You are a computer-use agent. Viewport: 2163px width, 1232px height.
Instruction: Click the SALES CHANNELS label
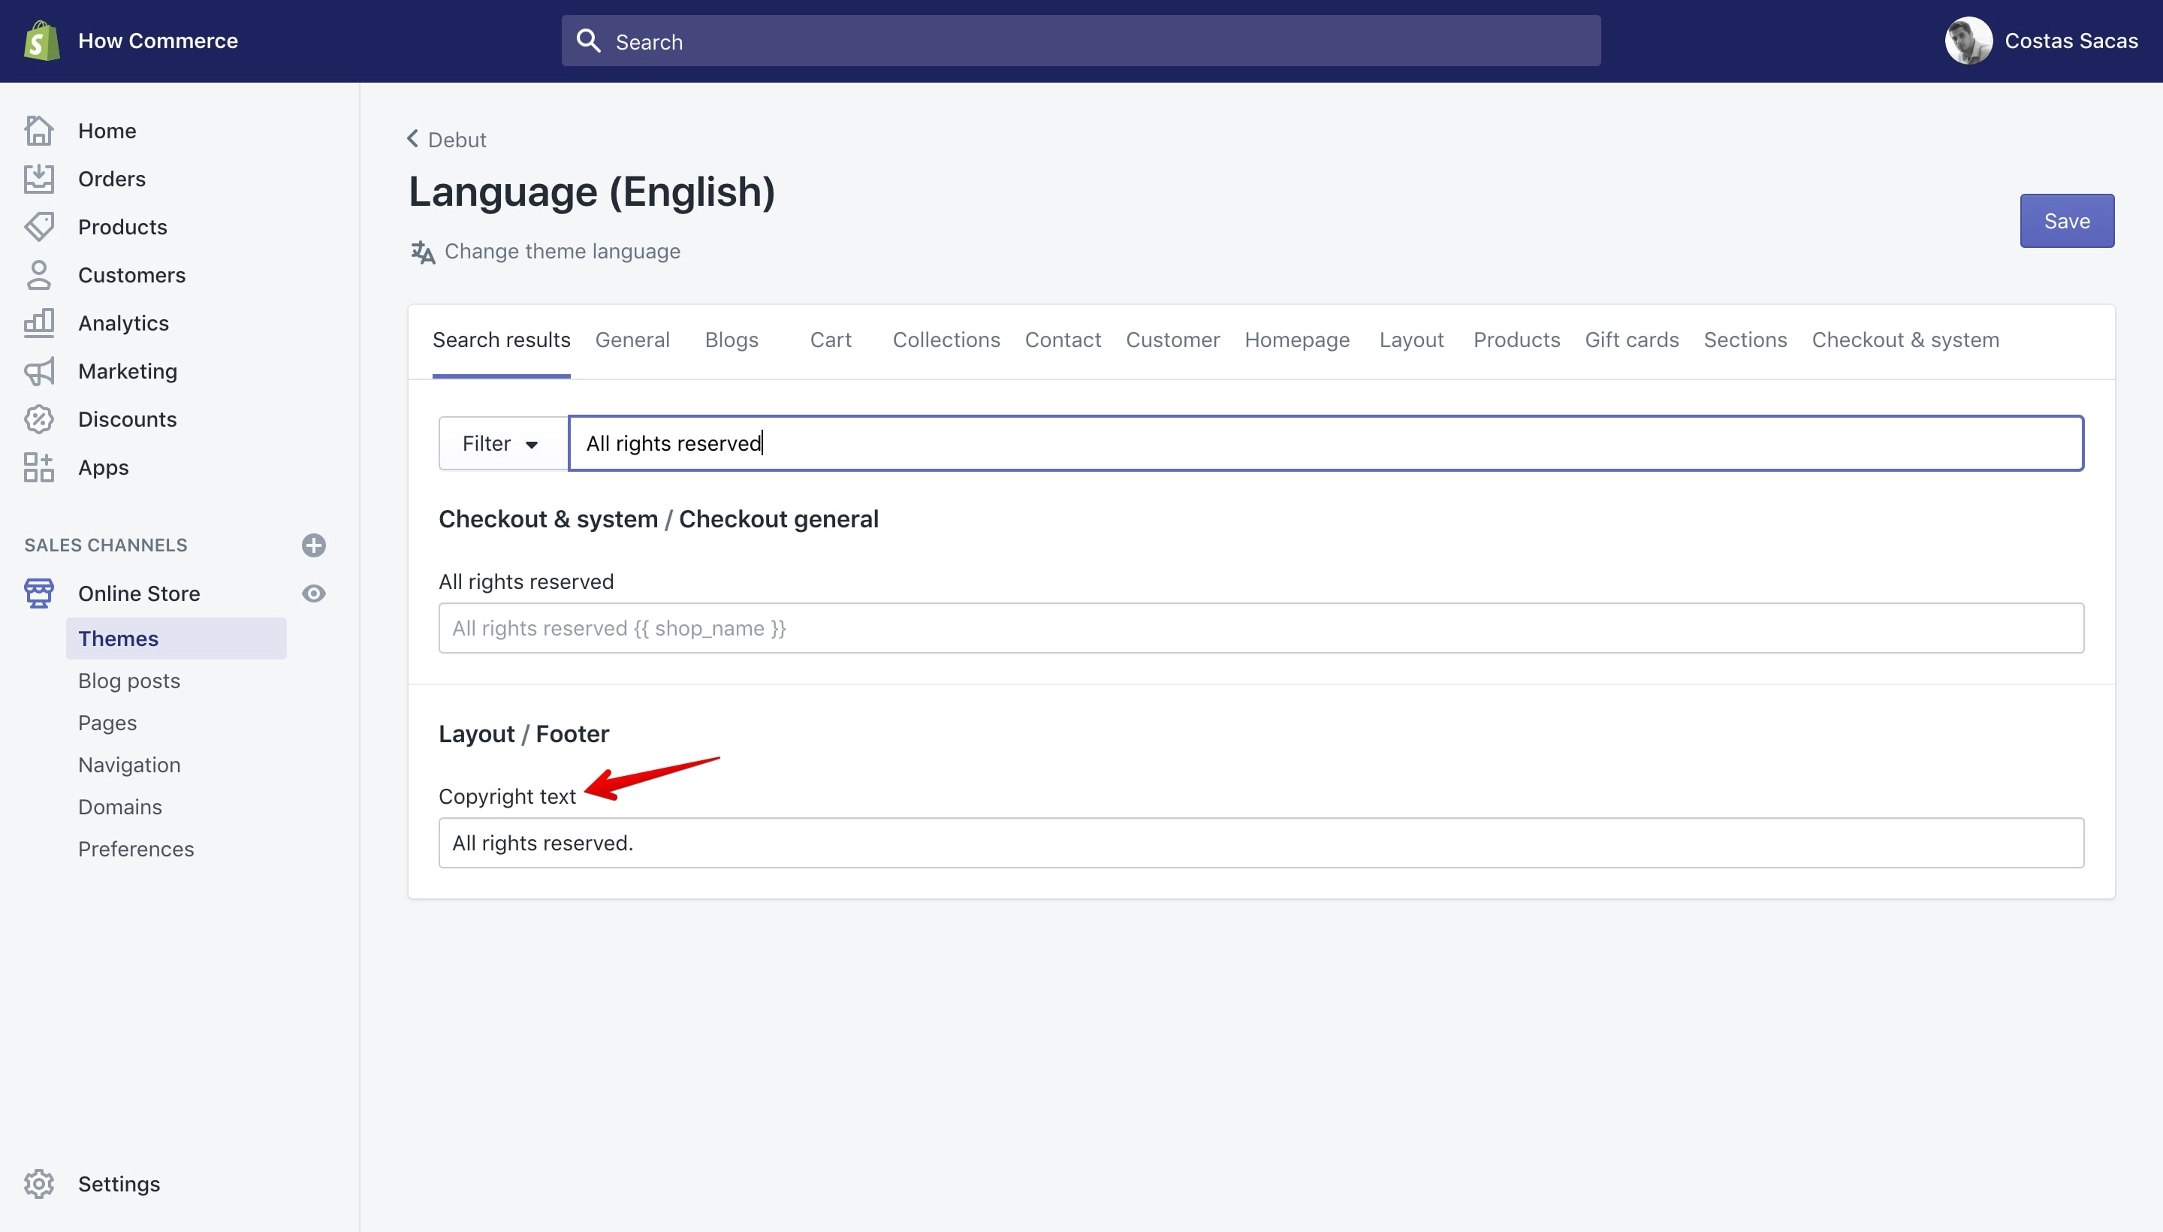click(x=106, y=545)
